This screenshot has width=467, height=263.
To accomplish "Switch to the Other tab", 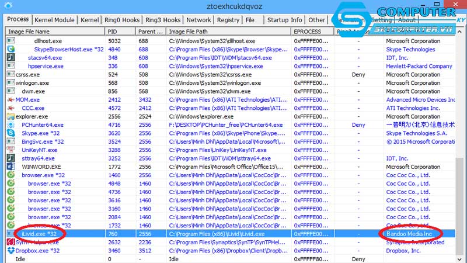I will [316, 20].
